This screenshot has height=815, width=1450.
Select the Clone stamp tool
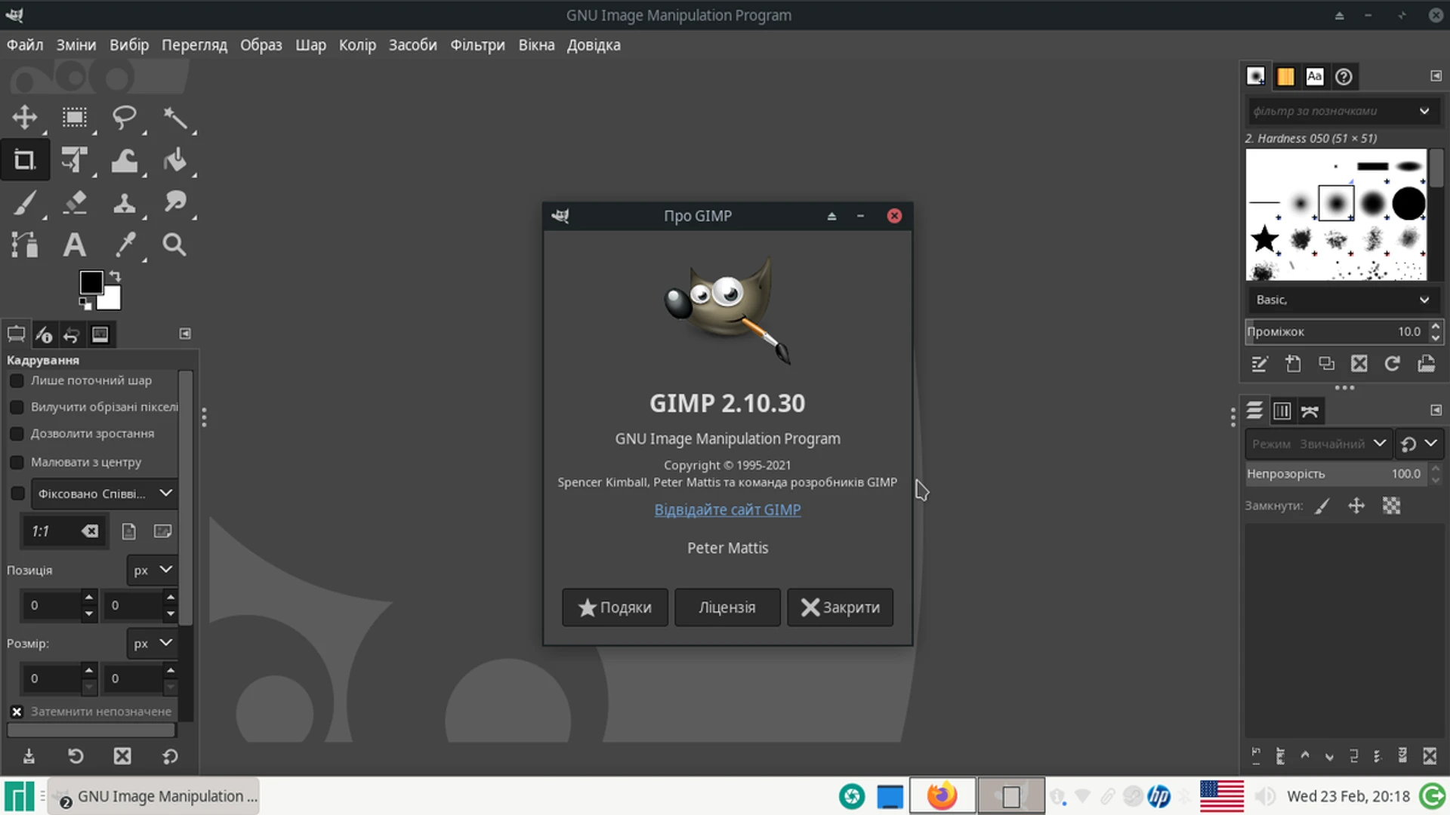point(125,202)
